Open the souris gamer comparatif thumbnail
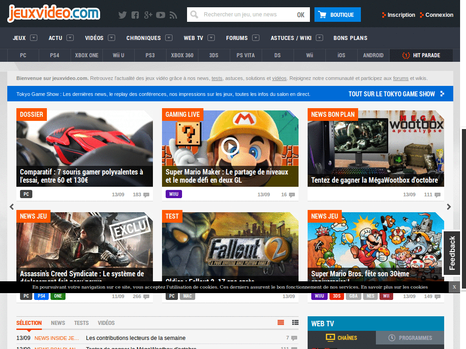Image resolution: width=466 pixels, height=349 pixels. tap(85, 149)
